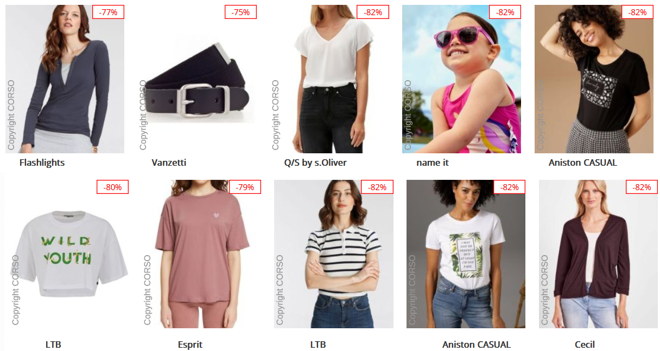
Task: Click the -77% discount badge
Action: 109,12
